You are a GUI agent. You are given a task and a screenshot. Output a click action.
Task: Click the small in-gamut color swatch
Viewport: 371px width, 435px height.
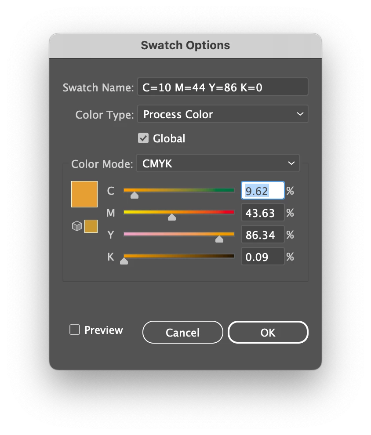click(91, 226)
